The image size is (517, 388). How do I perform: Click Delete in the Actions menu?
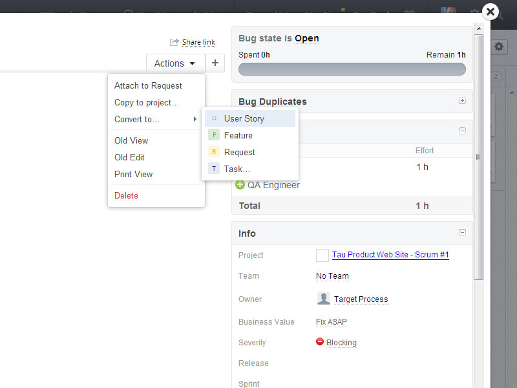tap(125, 195)
